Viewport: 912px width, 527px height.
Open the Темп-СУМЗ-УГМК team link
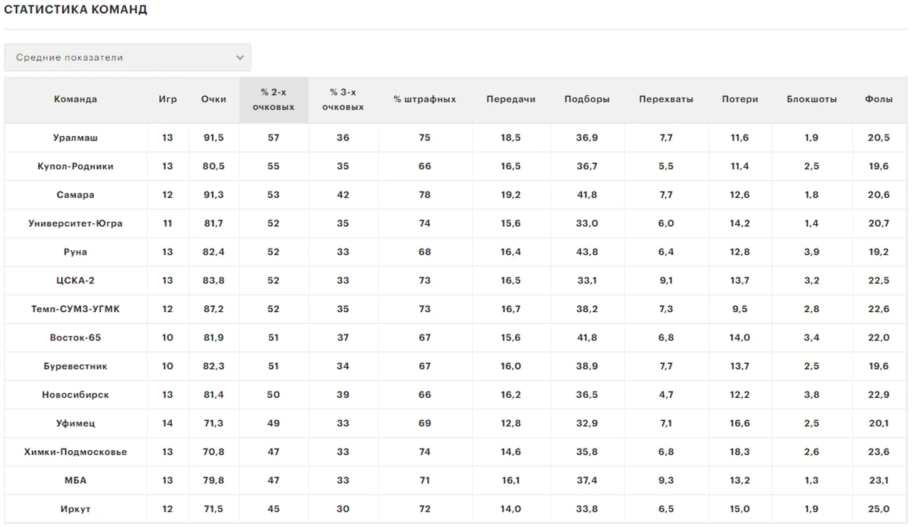coord(76,309)
